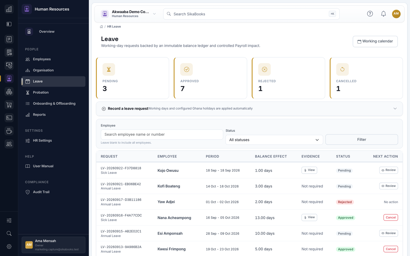Open Onboarding & Offboarding in sidebar

54,103
